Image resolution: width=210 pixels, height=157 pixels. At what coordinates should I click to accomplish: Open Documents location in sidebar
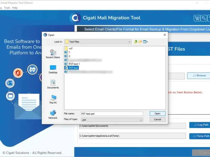[53, 84]
